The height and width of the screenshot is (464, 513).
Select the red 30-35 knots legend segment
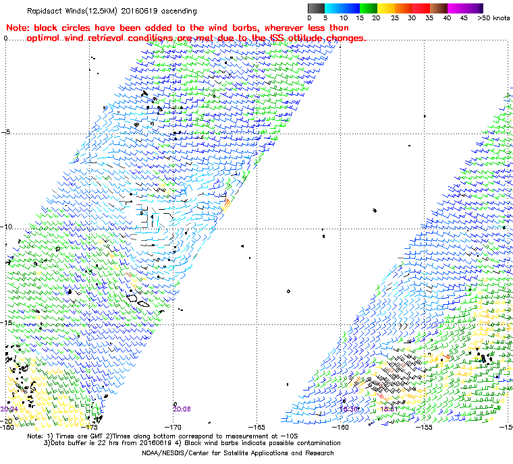pyautogui.click(x=421, y=8)
